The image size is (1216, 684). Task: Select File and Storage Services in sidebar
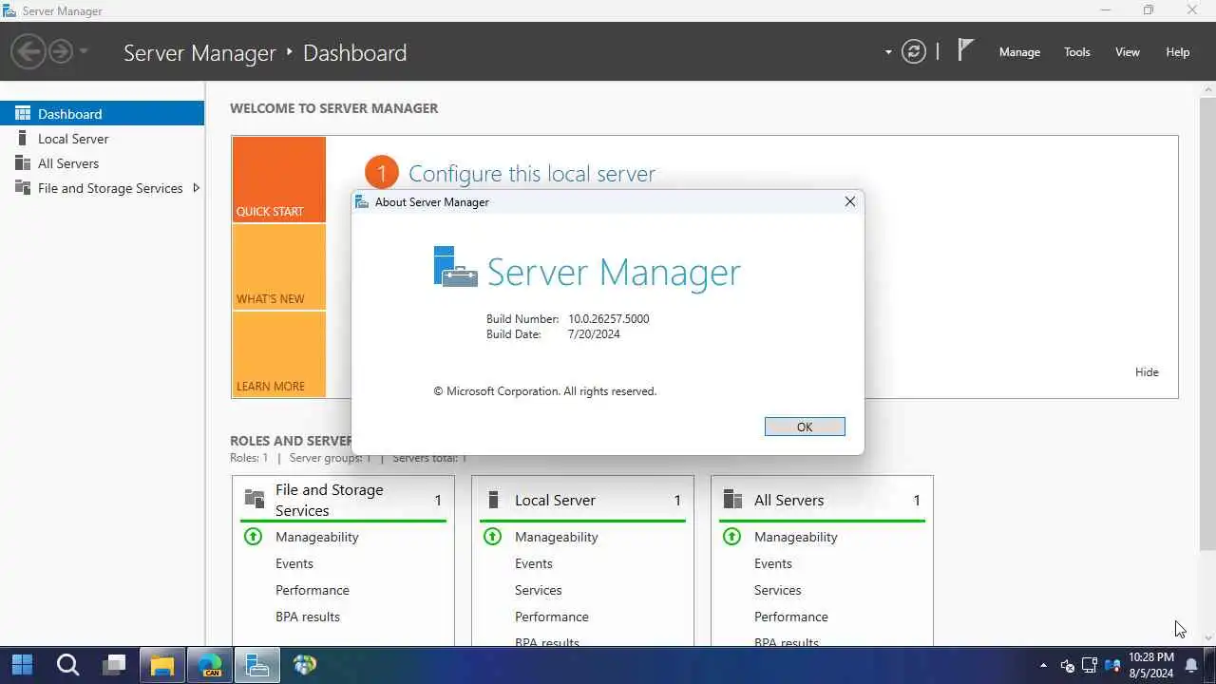[x=102, y=188]
